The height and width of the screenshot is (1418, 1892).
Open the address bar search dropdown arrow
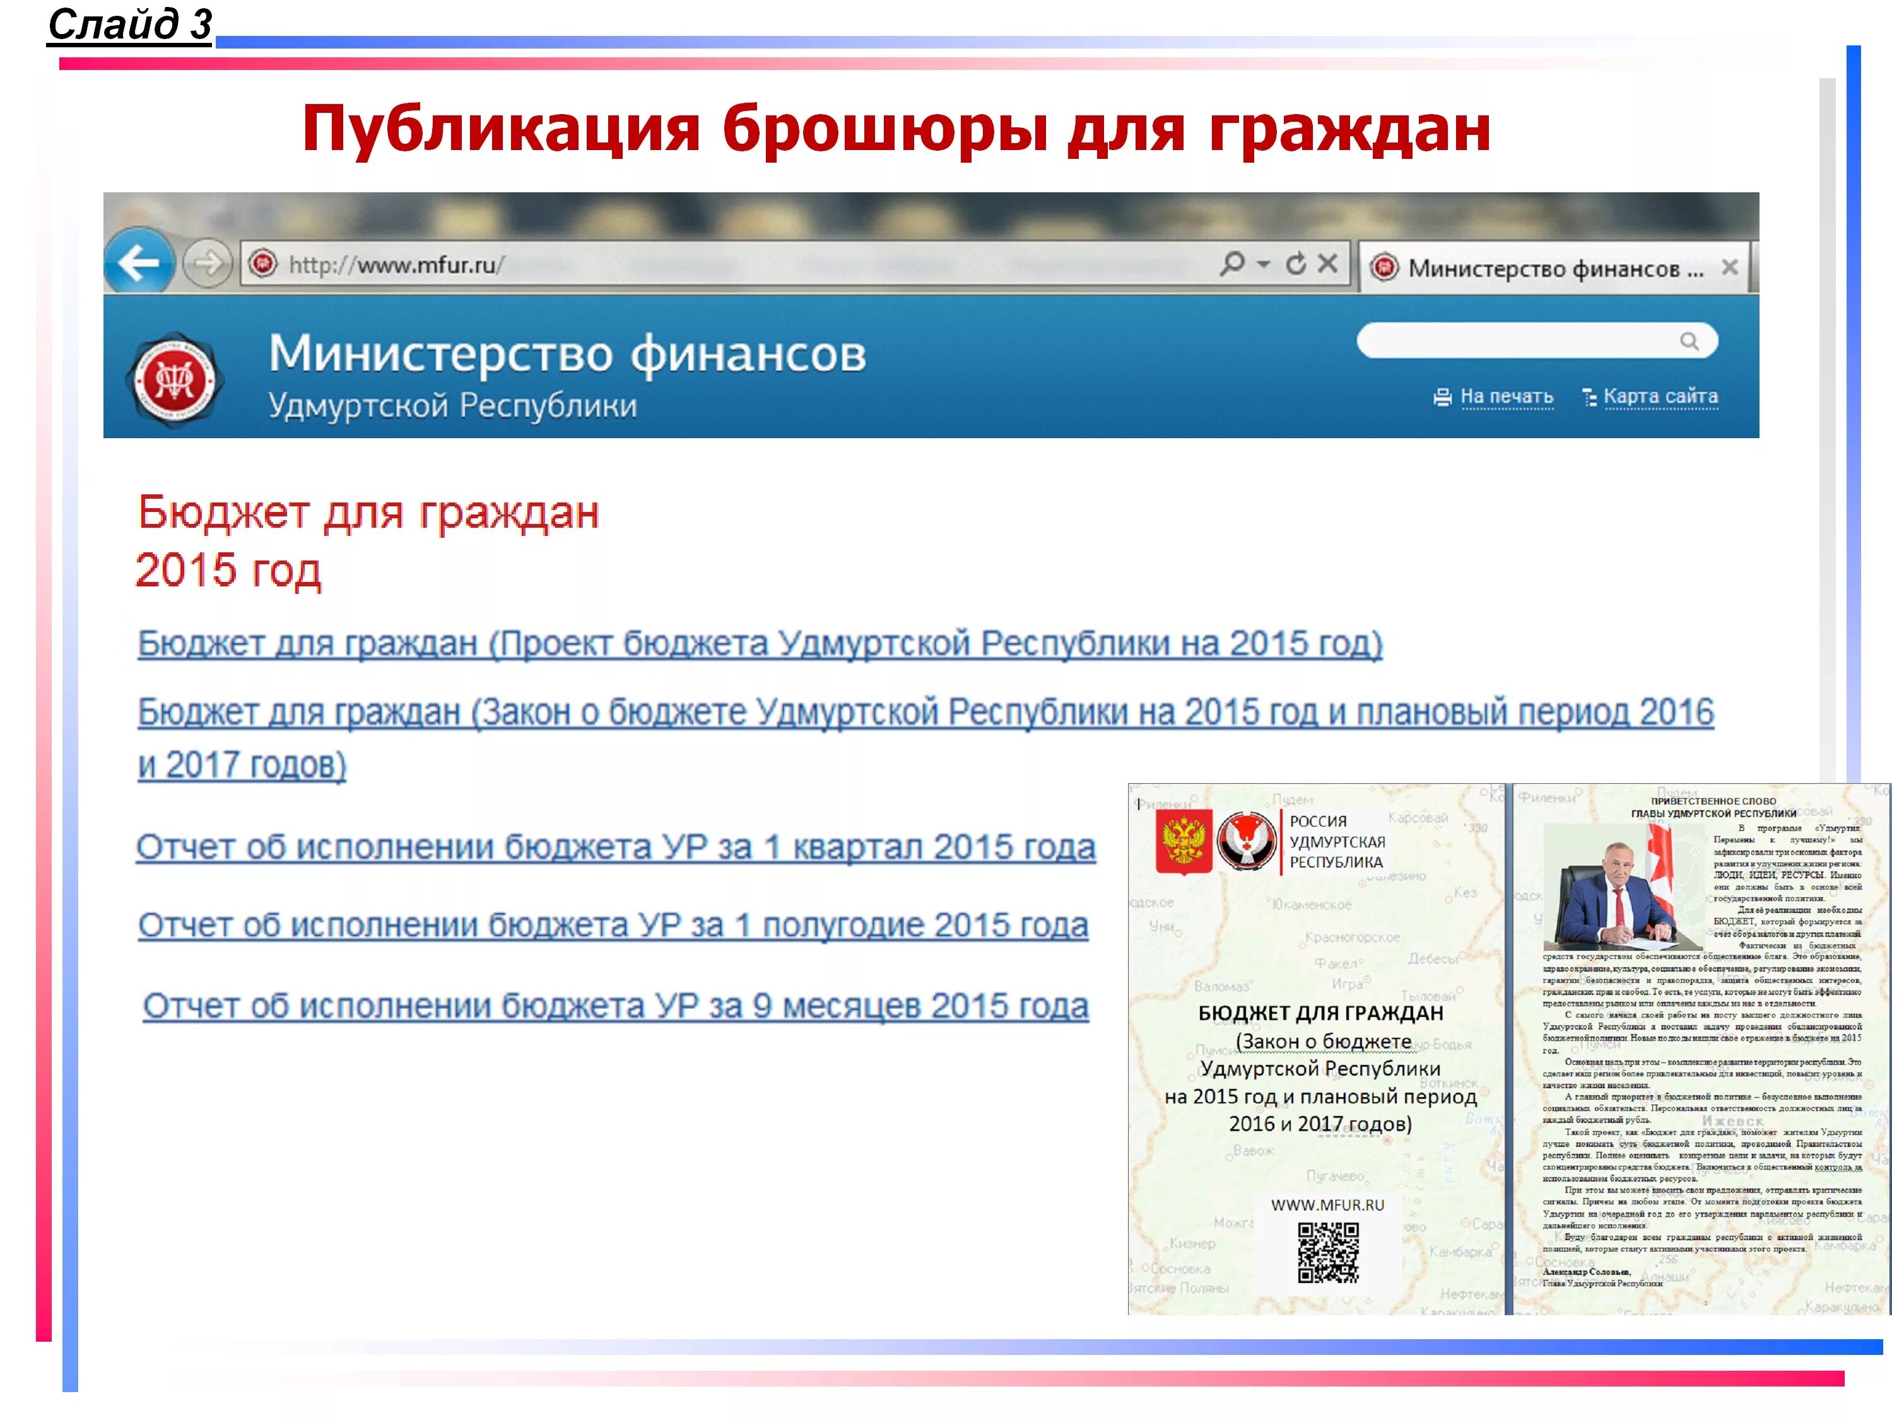1262,265
